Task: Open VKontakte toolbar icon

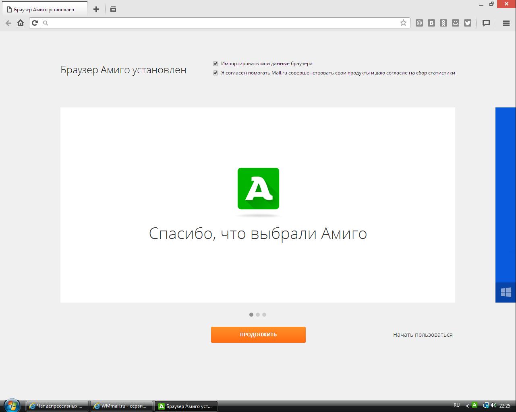Action: click(431, 23)
